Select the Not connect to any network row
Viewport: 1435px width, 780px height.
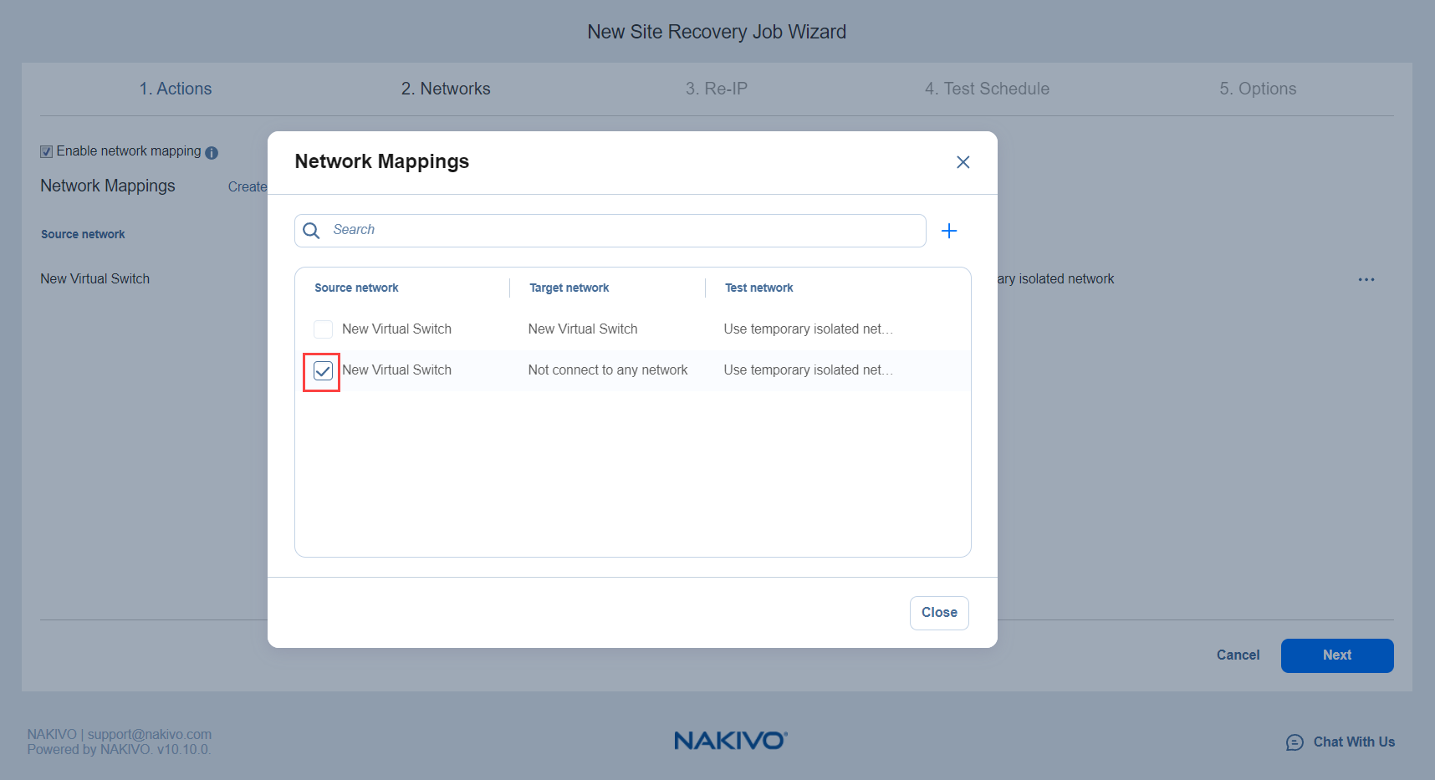click(607, 370)
